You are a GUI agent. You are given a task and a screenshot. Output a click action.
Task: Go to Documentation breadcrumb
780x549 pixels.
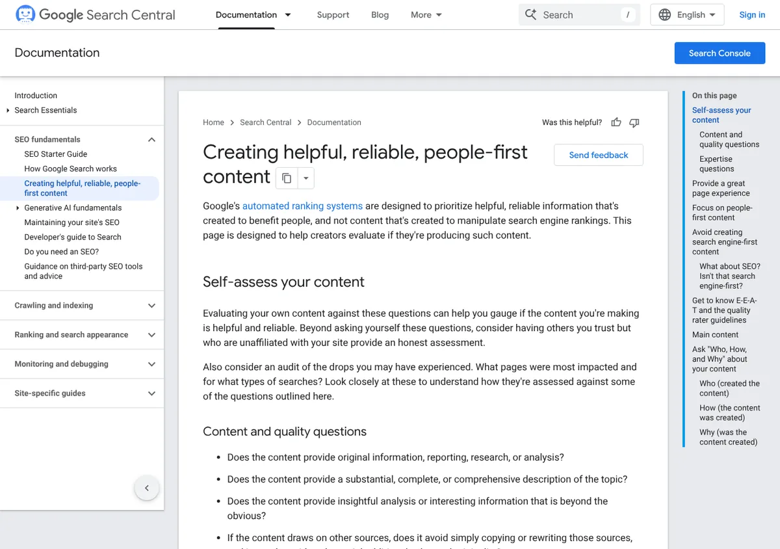[334, 122]
